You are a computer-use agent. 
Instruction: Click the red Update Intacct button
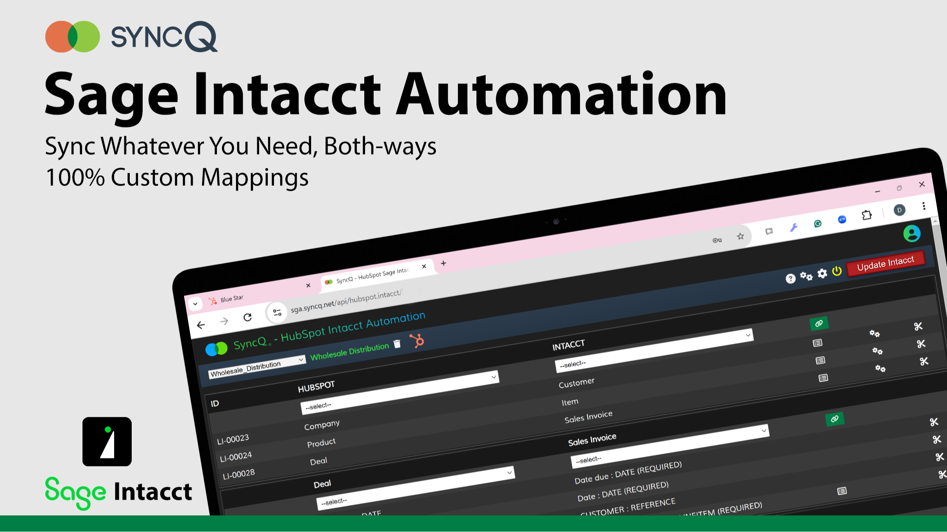tap(886, 262)
